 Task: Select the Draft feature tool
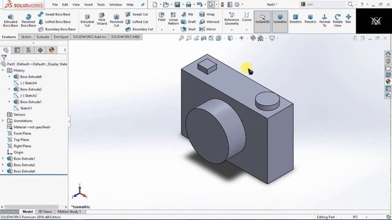pos(189,22)
